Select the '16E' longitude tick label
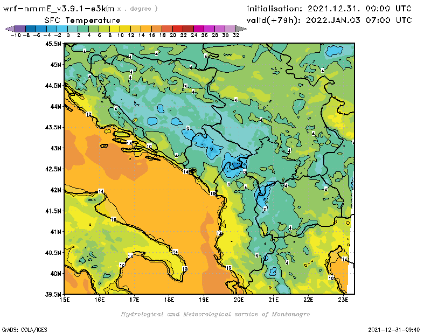Screen dimensions: 431x333 100,300
